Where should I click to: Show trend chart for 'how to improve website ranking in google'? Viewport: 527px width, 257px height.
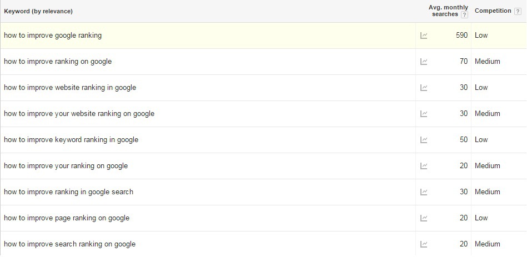point(424,88)
